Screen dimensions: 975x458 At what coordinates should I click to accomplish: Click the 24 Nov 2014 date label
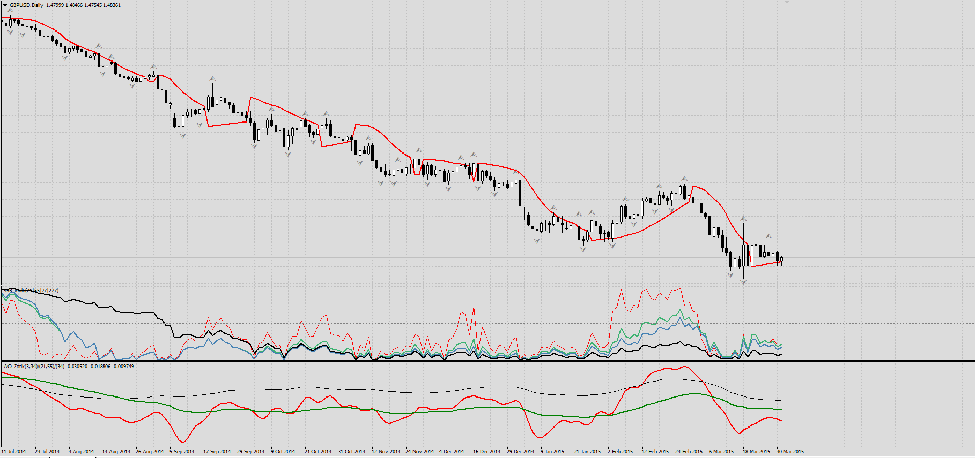coord(420,451)
